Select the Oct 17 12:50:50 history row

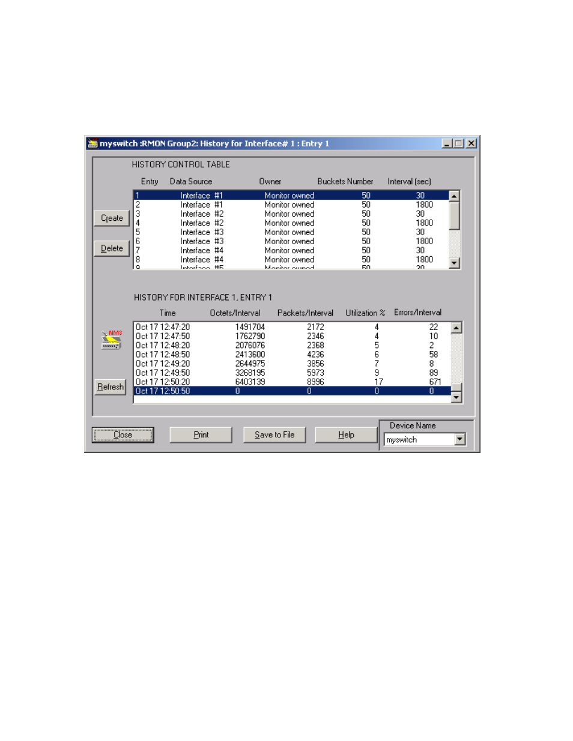tap(293, 391)
